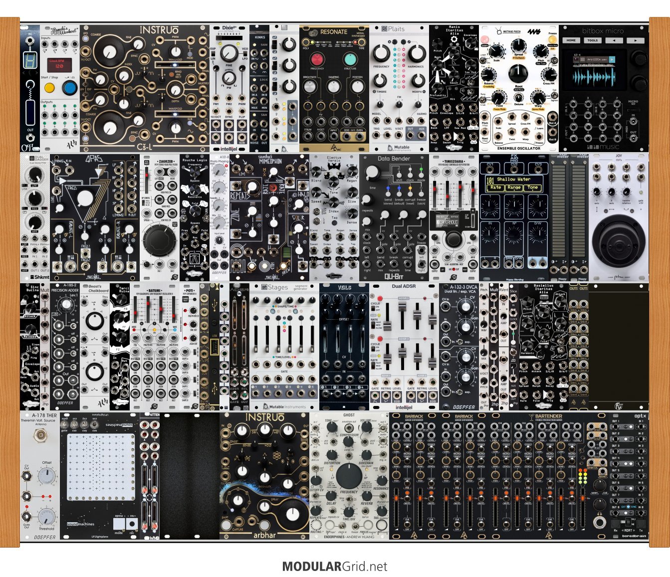Tap the blue play icon on bitbox micro screen
Image resolution: width=670 pixels, height=577 pixels.
coord(612,60)
